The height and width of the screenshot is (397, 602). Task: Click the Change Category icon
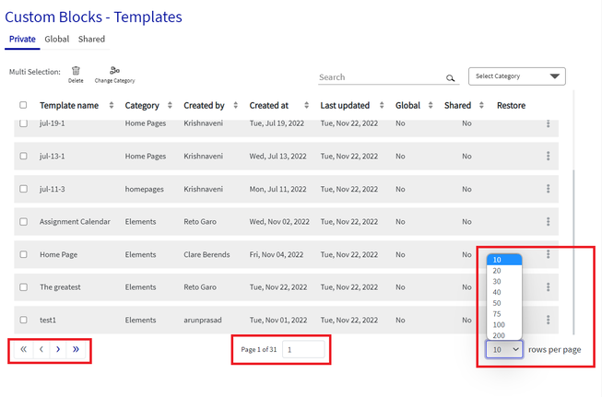coord(114,70)
